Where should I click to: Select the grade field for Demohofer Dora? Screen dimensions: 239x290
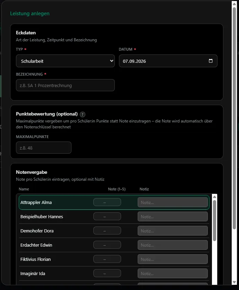pos(107,231)
